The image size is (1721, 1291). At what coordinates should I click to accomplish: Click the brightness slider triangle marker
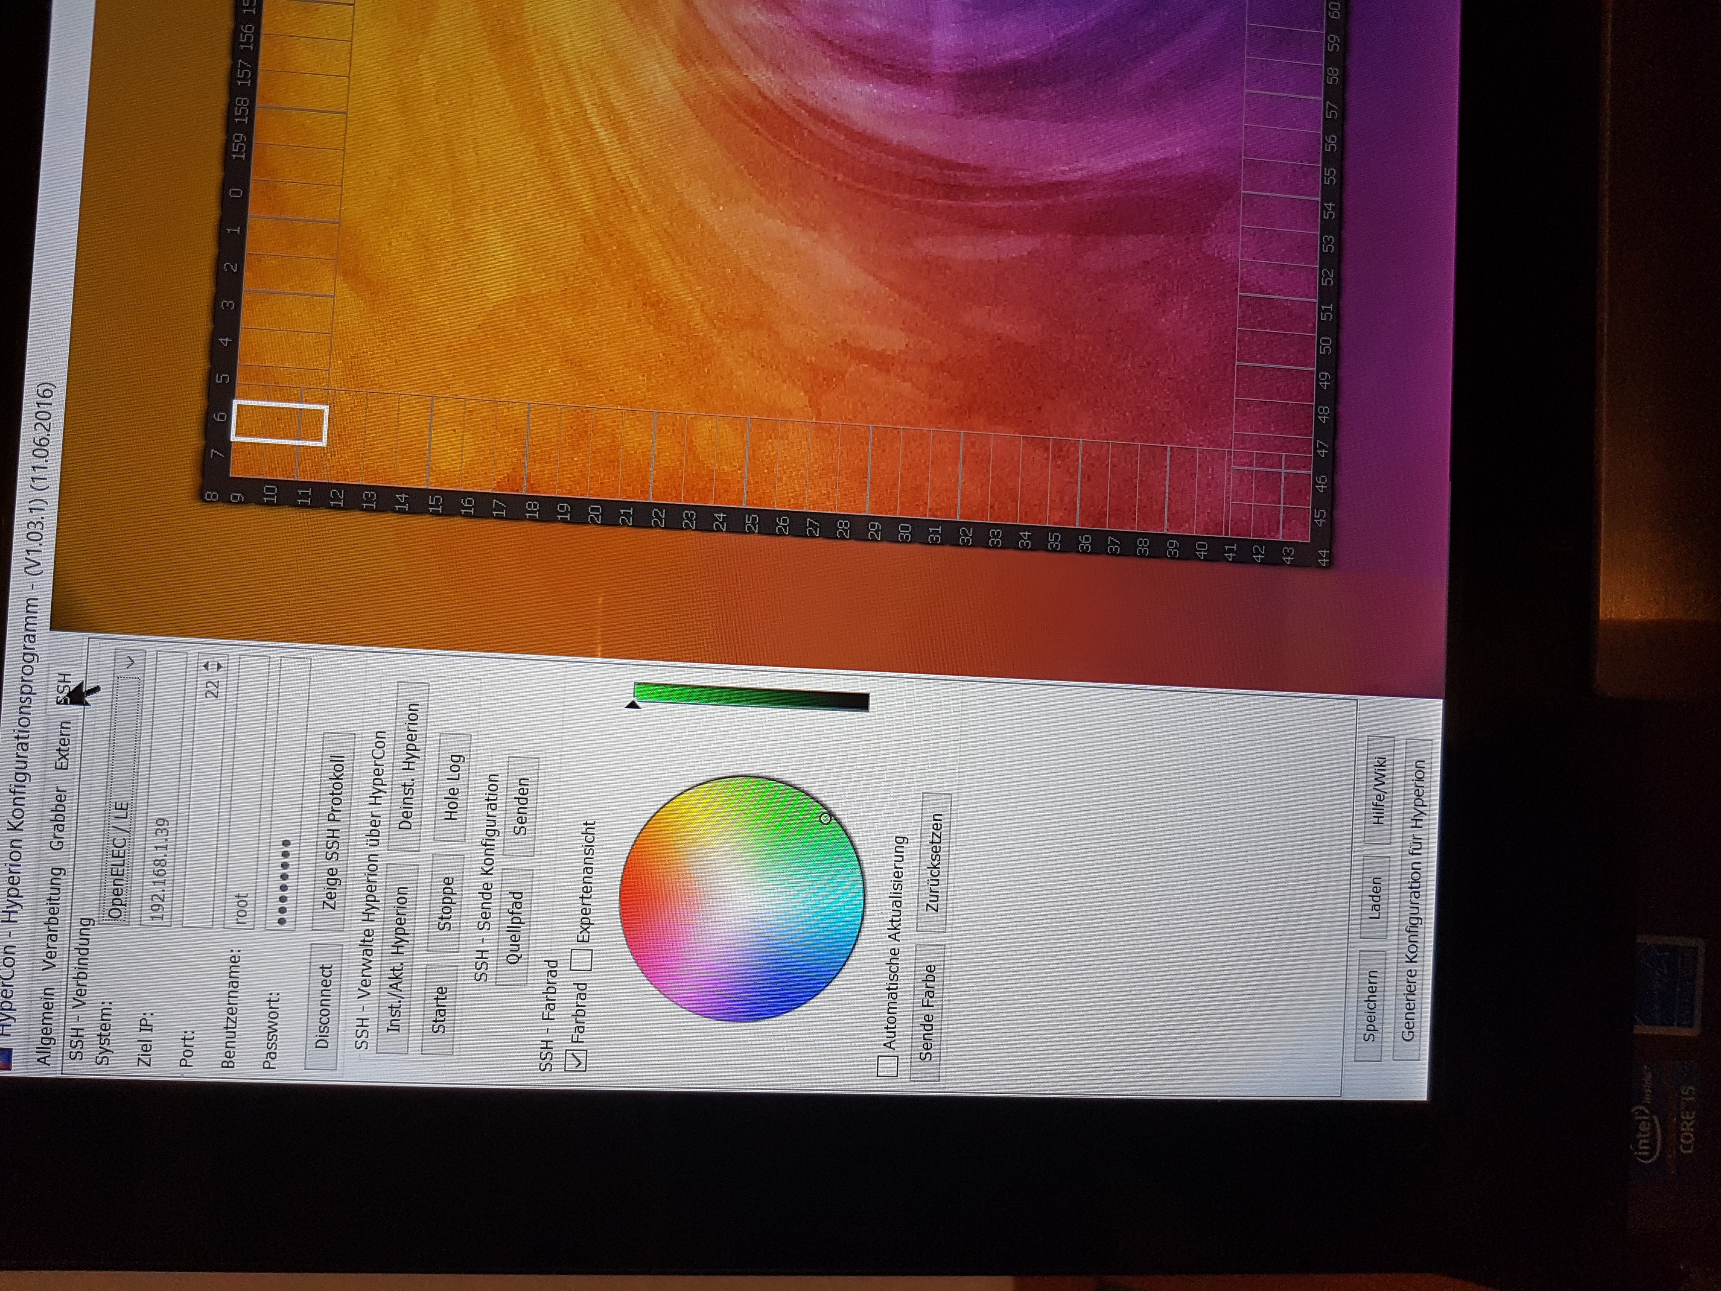click(633, 704)
